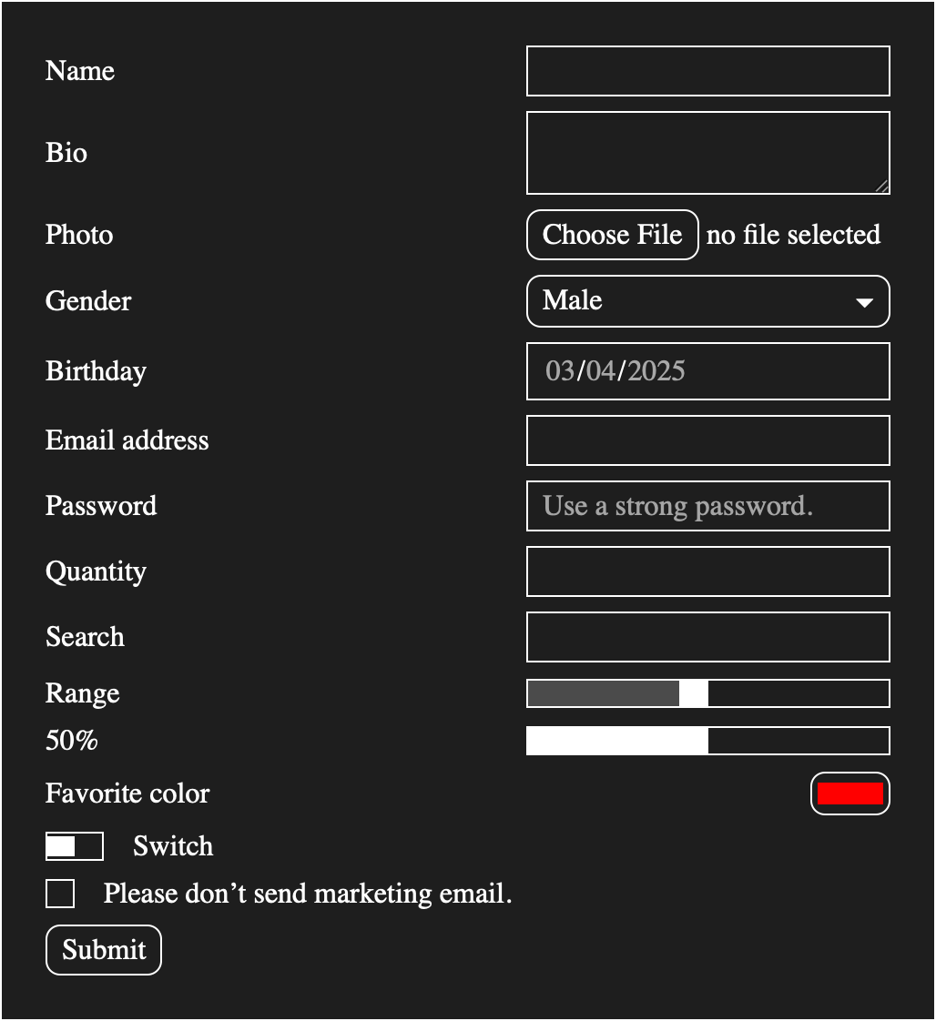Toggle the Switch control
The image size is (936, 1021).
point(74,846)
